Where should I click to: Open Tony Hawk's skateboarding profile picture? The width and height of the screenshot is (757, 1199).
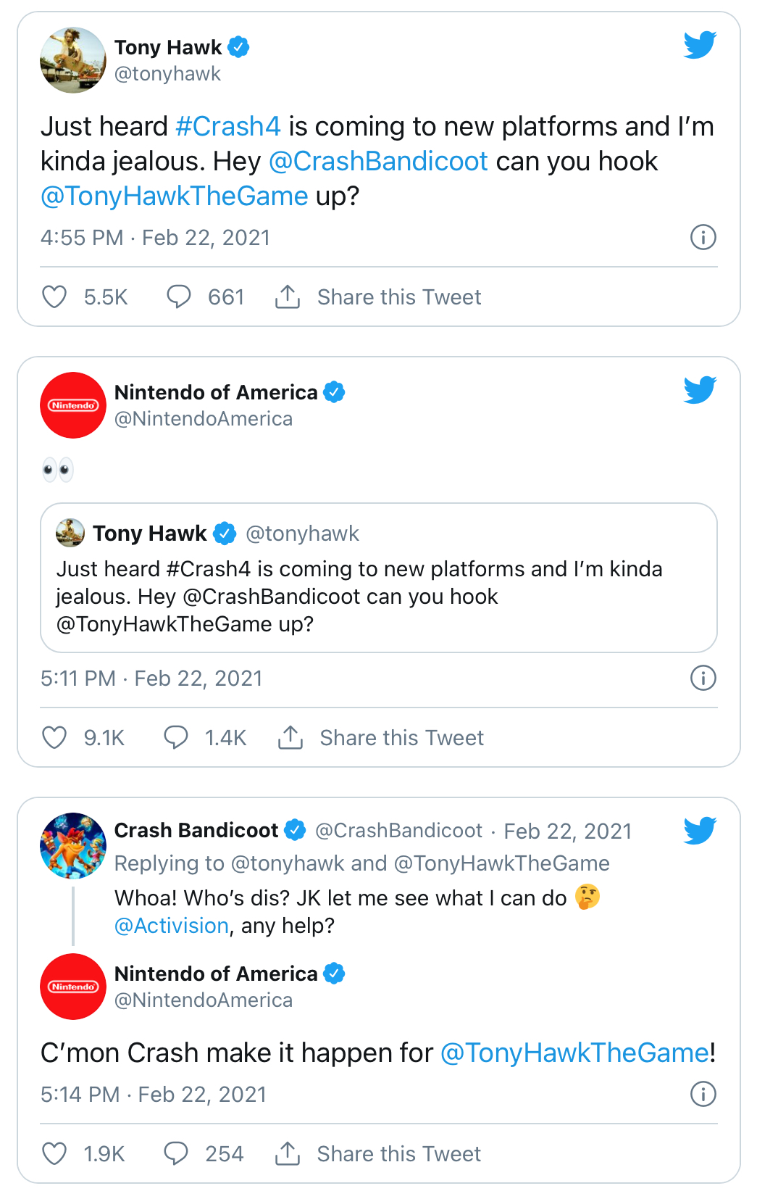point(73,60)
